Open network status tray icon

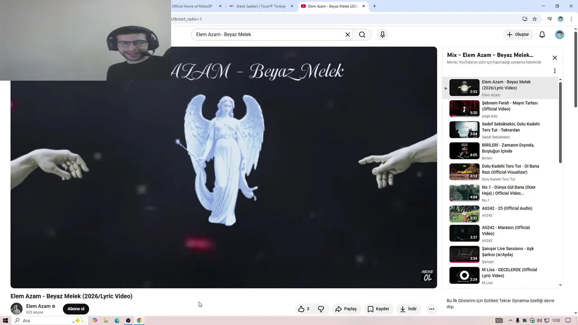(546, 320)
